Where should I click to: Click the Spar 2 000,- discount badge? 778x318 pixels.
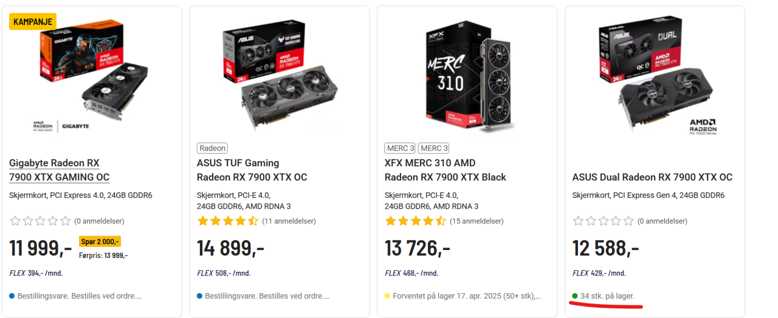pos(100,241)
